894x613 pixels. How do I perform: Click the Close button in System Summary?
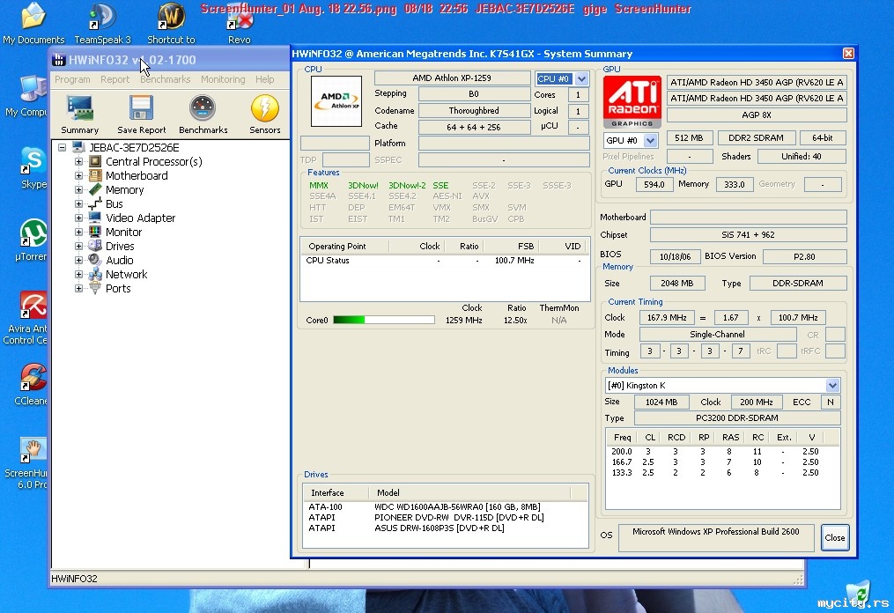pyautogui.click(x=834, y=537)
